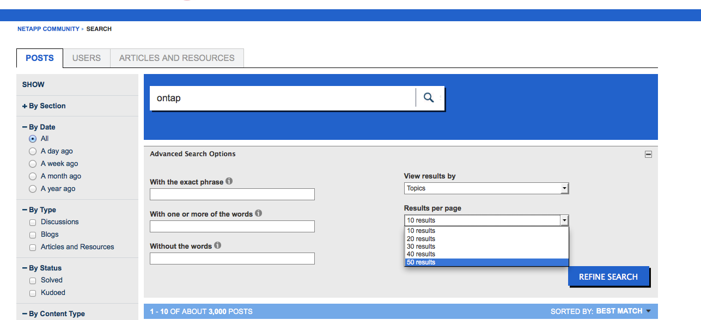Choose 50 results from the dropdown list
This screenshot has height=320, width=701.
[x=486, y=262]
